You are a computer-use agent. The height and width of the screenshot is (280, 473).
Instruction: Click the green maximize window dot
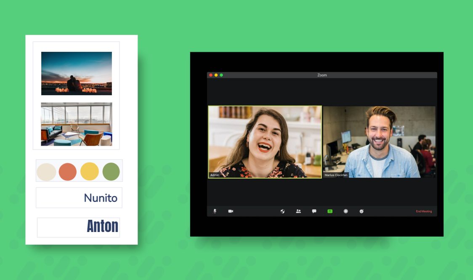coord(221,75)
